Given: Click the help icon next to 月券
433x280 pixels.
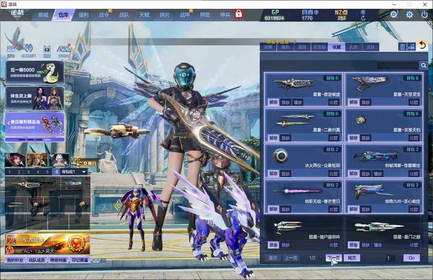Looking at the screenshot, I should click(316, 12).
